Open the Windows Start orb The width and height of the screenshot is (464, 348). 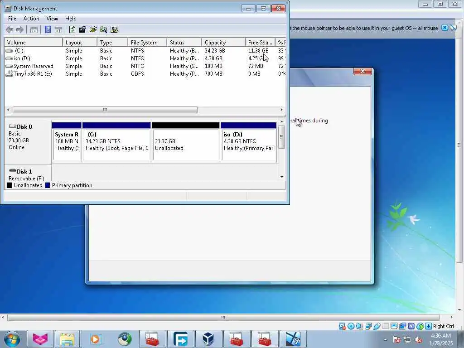pyautogui.click(x=12, y=339)
